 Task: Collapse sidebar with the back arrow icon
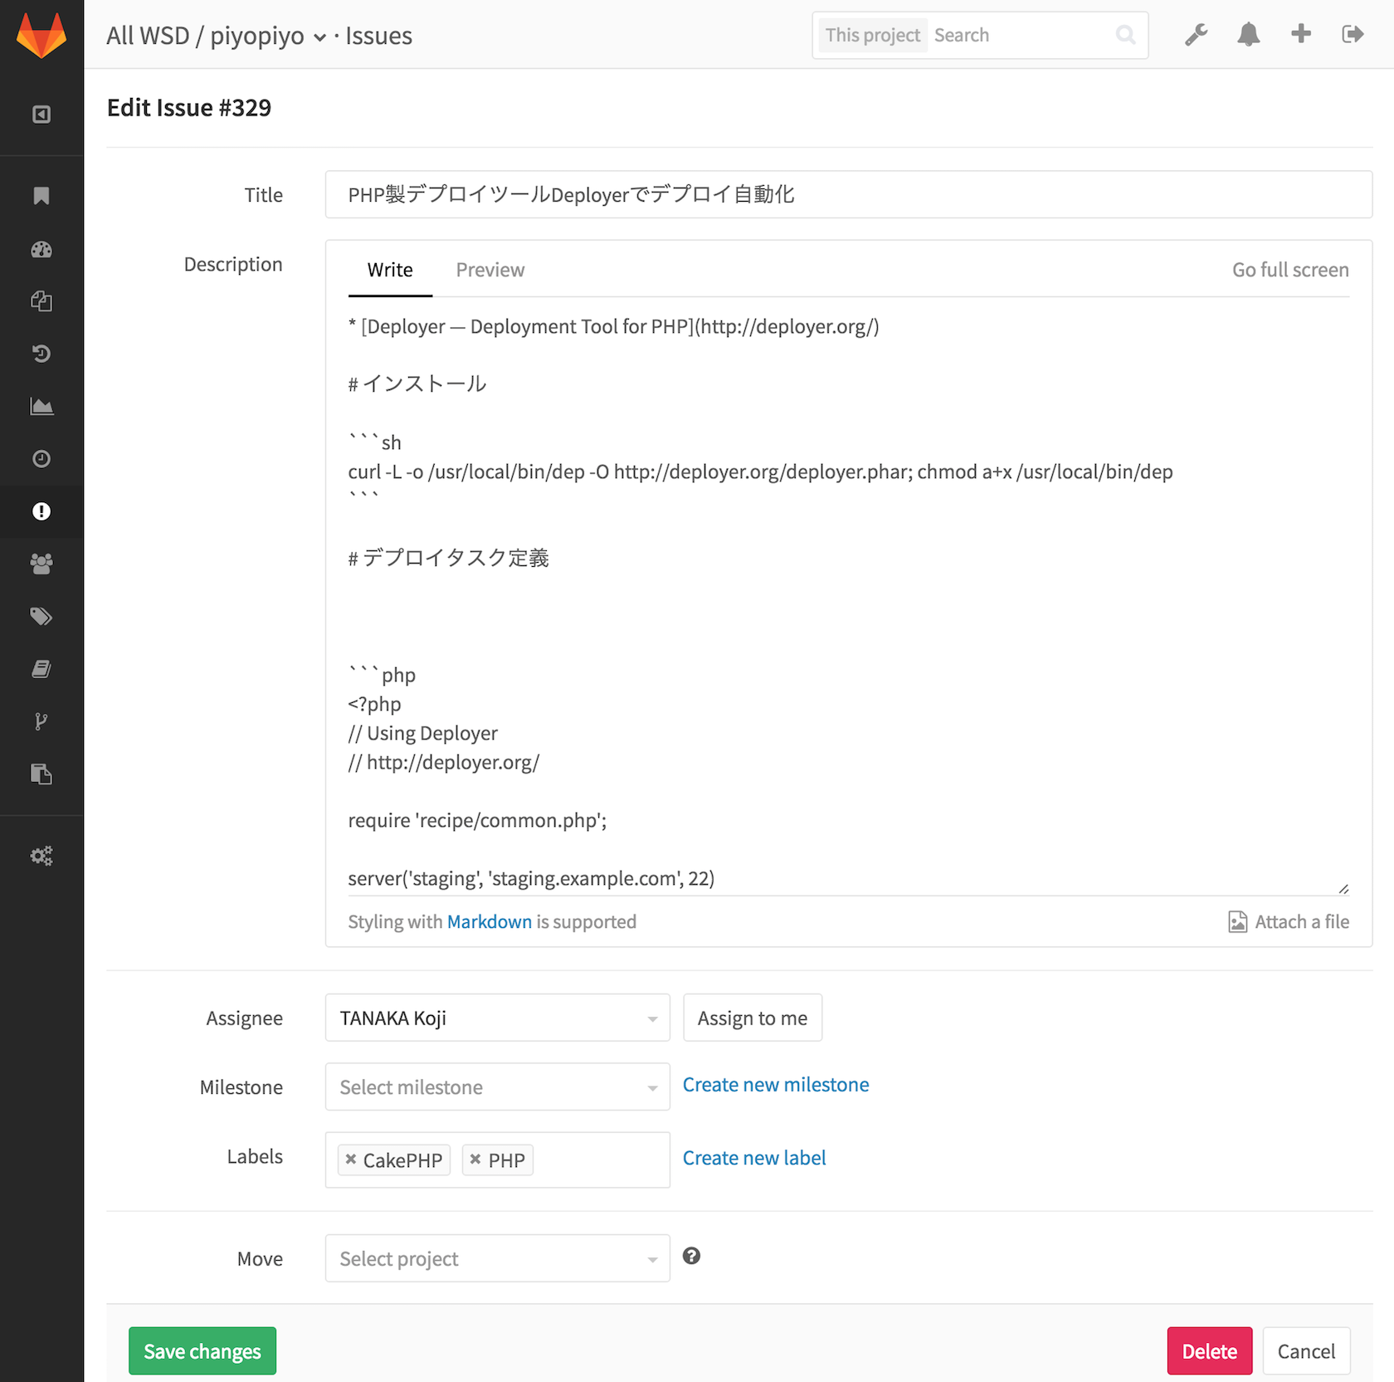coord(41,115)
